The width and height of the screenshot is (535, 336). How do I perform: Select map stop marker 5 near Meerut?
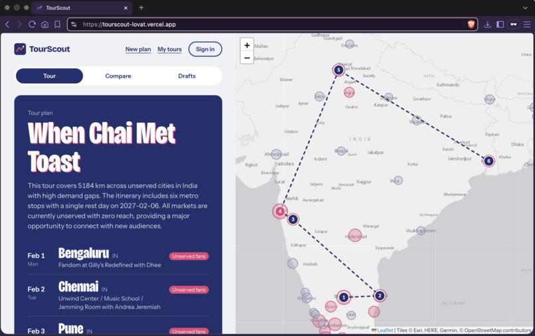[339, 70]
